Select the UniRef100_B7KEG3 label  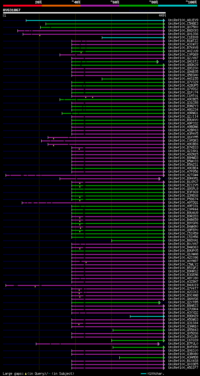pyautogui.click(x=183, y=148)
